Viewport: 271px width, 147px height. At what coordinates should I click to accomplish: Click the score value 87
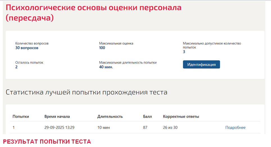(145, 127)
